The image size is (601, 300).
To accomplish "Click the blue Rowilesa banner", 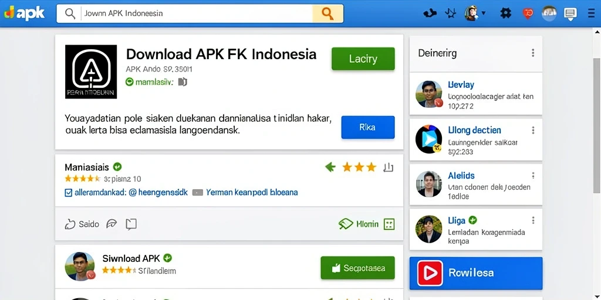I will point(476,273).
